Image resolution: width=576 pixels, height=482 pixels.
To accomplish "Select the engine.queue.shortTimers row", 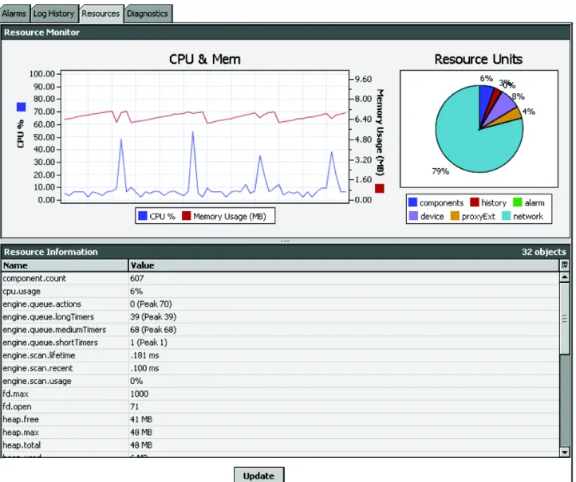I will tap(281, 343).
